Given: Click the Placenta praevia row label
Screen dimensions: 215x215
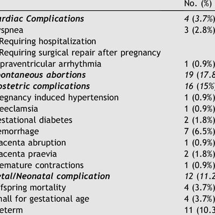Looking at the screenshot, I should pyautogui.click(x=28, y=154).
